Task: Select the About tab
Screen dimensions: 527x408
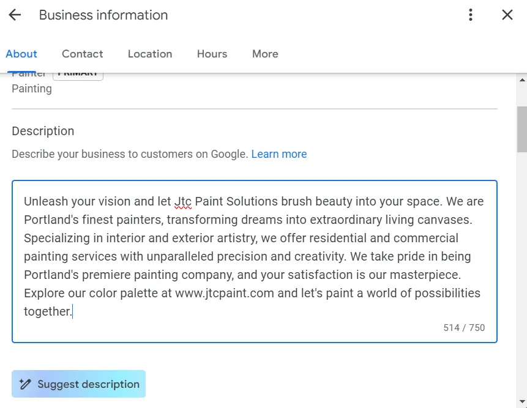Action: (x=21, y=54)
